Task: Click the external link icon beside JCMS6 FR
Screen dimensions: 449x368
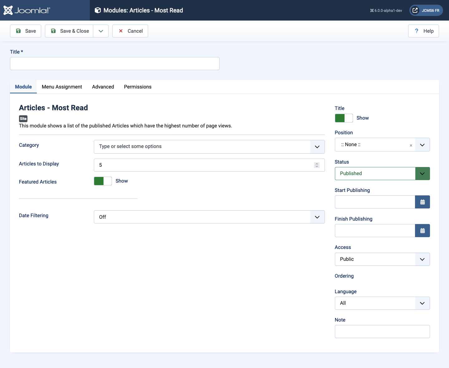Action: 415,10
